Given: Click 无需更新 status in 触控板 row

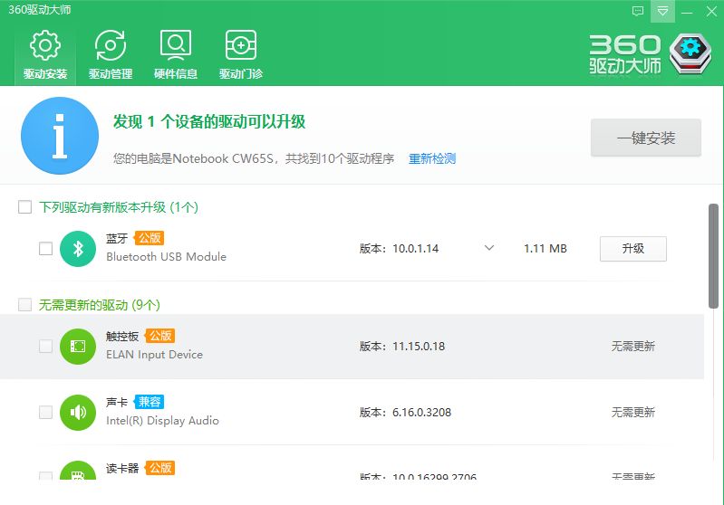Looking at the screenshot, I should [x=633, y=347].
